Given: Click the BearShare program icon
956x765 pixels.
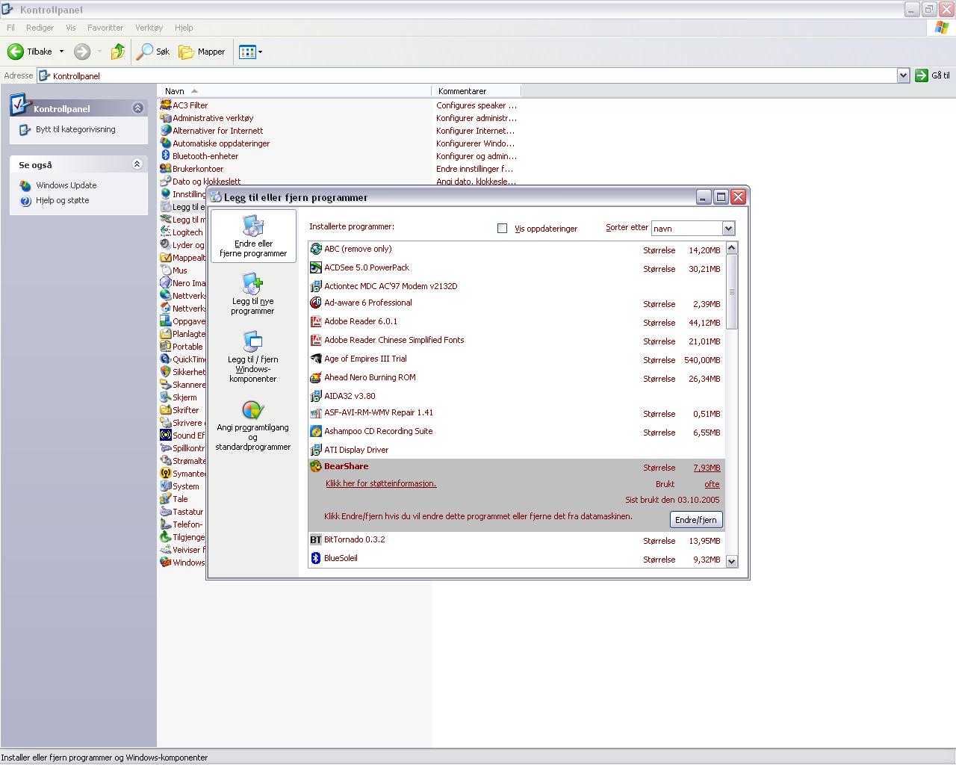Looking at the screenshot, I should click(x=316, y=466).
